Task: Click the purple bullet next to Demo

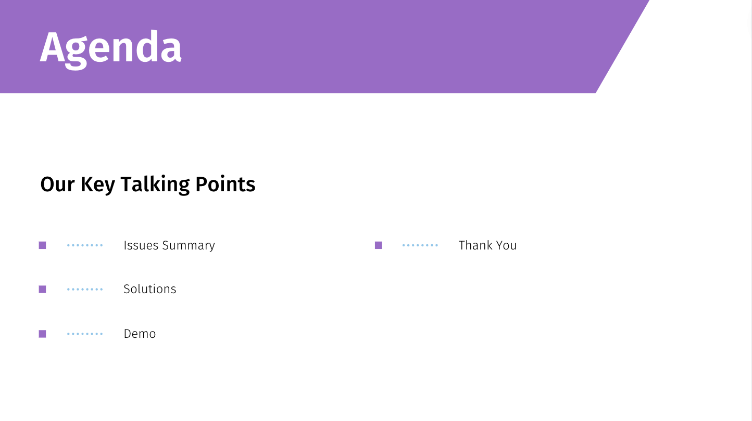Action: 43,334
